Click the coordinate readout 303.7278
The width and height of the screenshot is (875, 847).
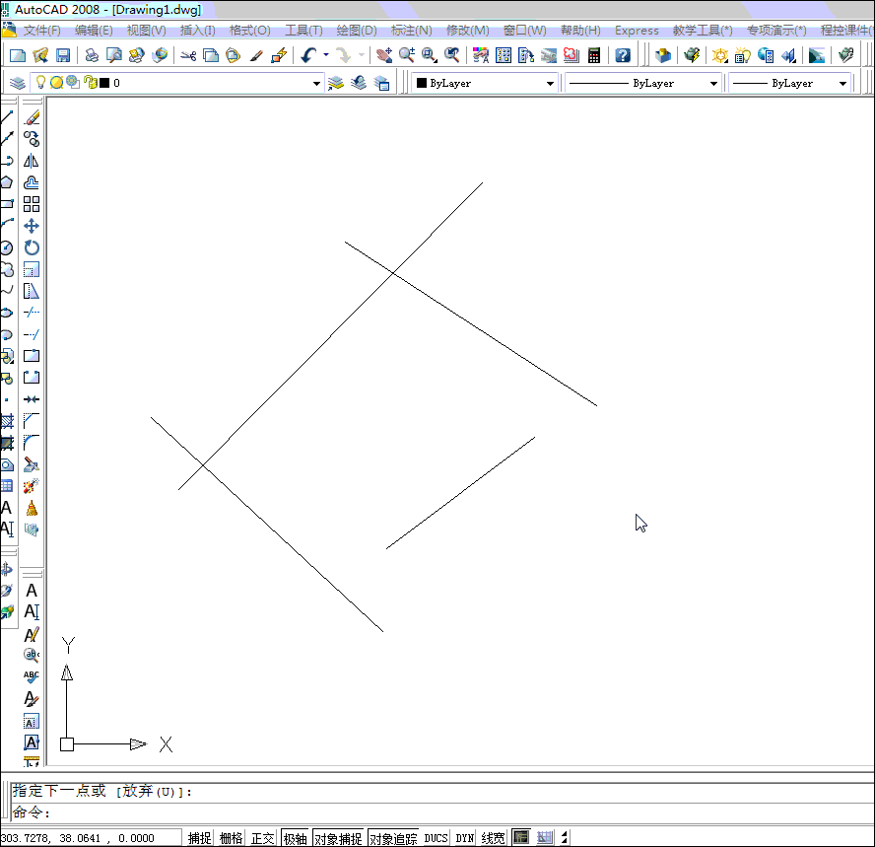point(78,838)
